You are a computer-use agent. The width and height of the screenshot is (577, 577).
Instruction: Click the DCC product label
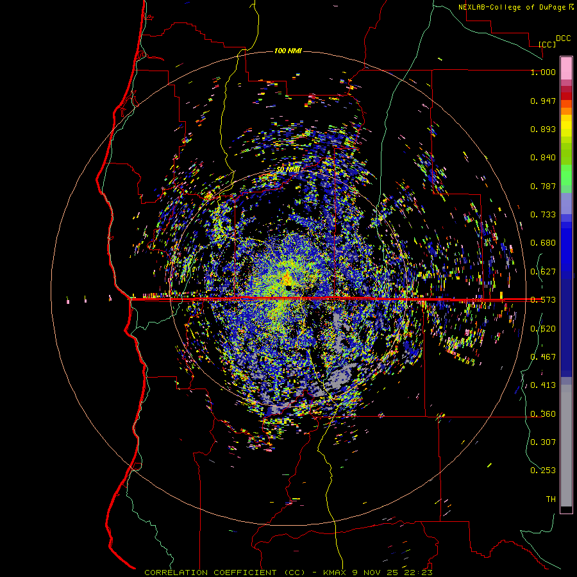coord(564,38)
